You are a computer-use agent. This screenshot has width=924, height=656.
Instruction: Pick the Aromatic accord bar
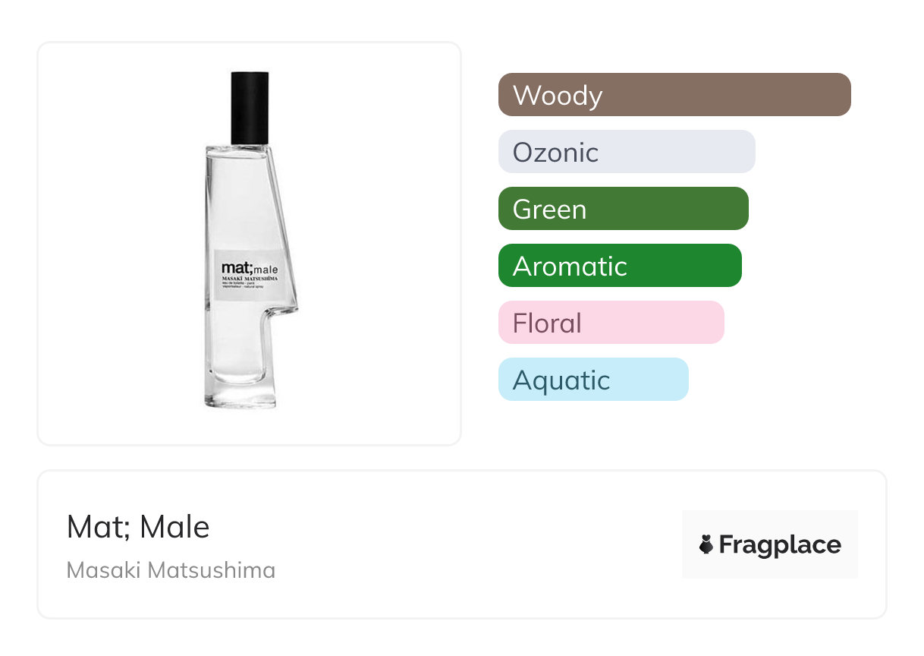tap(619, 266)
